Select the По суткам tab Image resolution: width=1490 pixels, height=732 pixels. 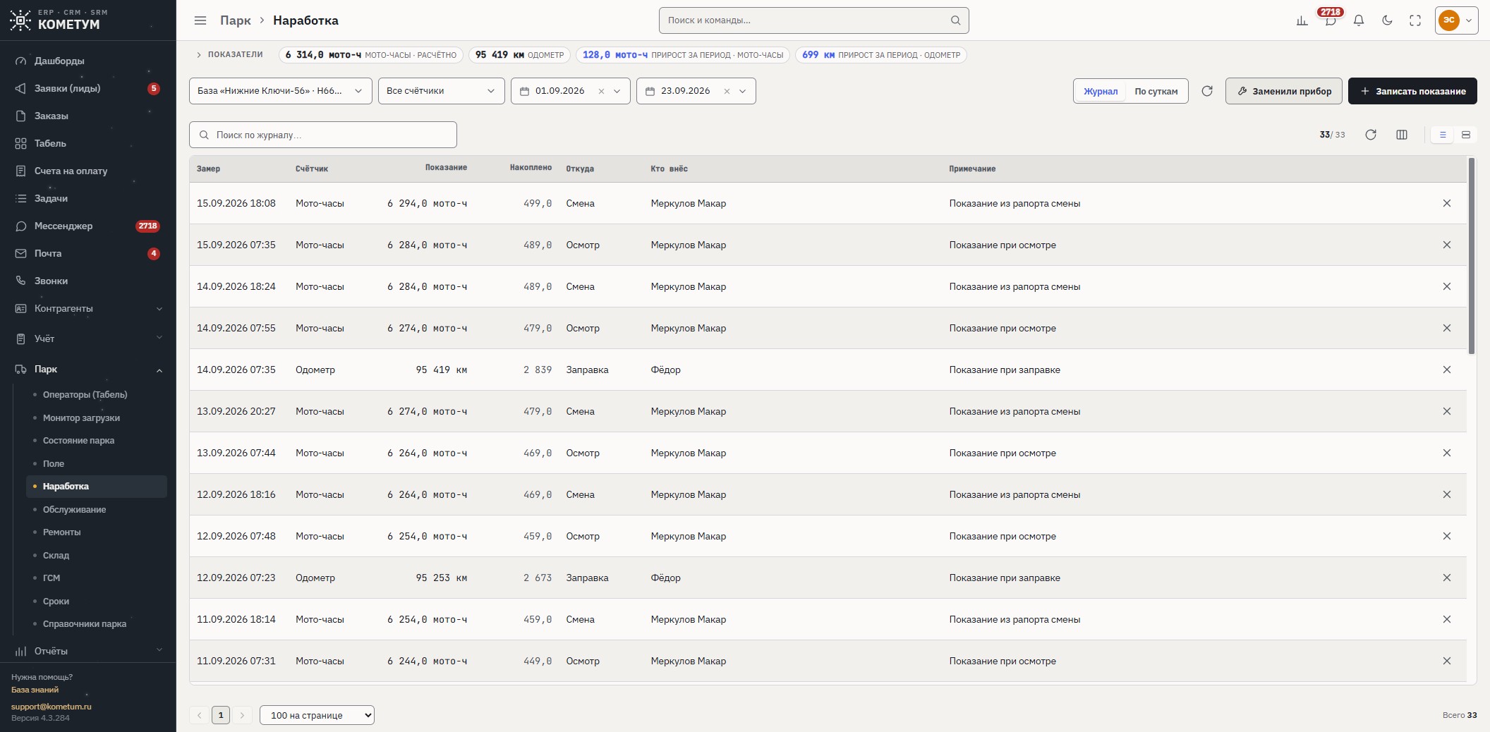[1156, 91]
